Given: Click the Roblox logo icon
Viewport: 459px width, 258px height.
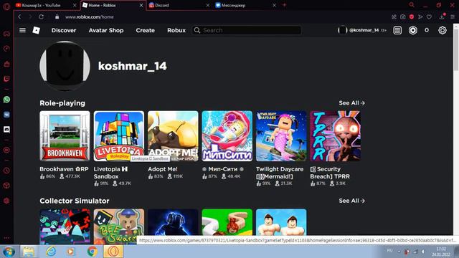Looking at the screenshot, I should pos(37,30).
